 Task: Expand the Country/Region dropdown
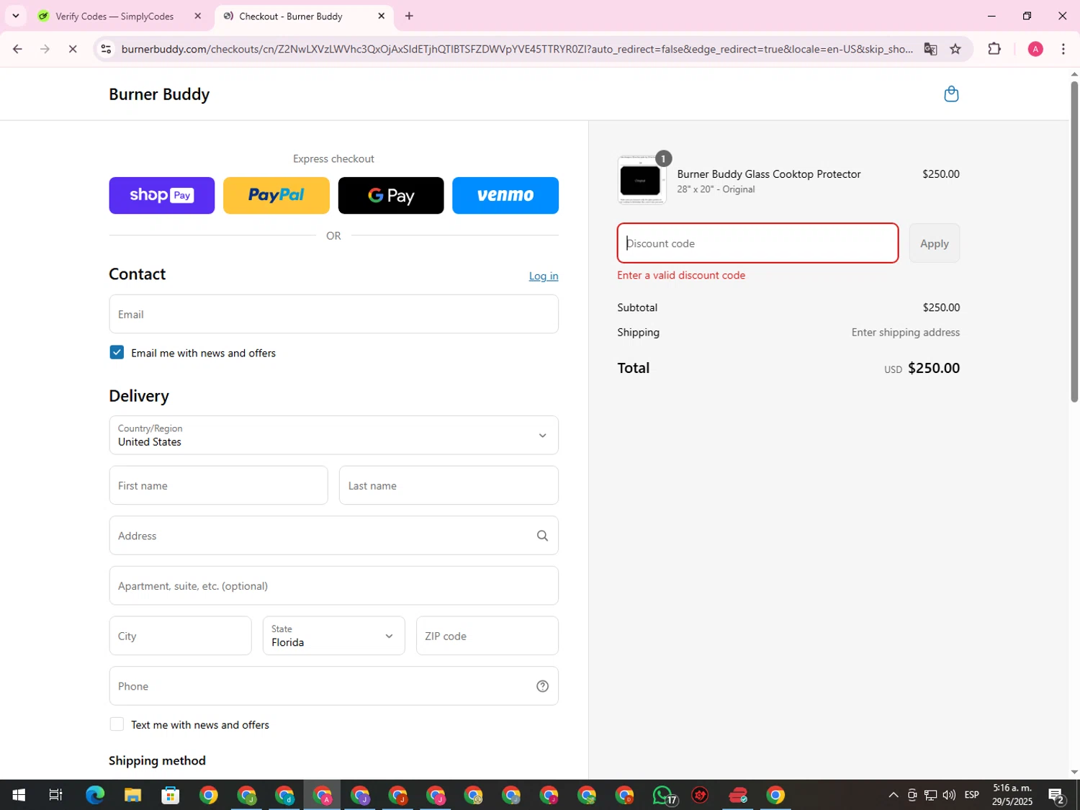[x=333, y=435]
